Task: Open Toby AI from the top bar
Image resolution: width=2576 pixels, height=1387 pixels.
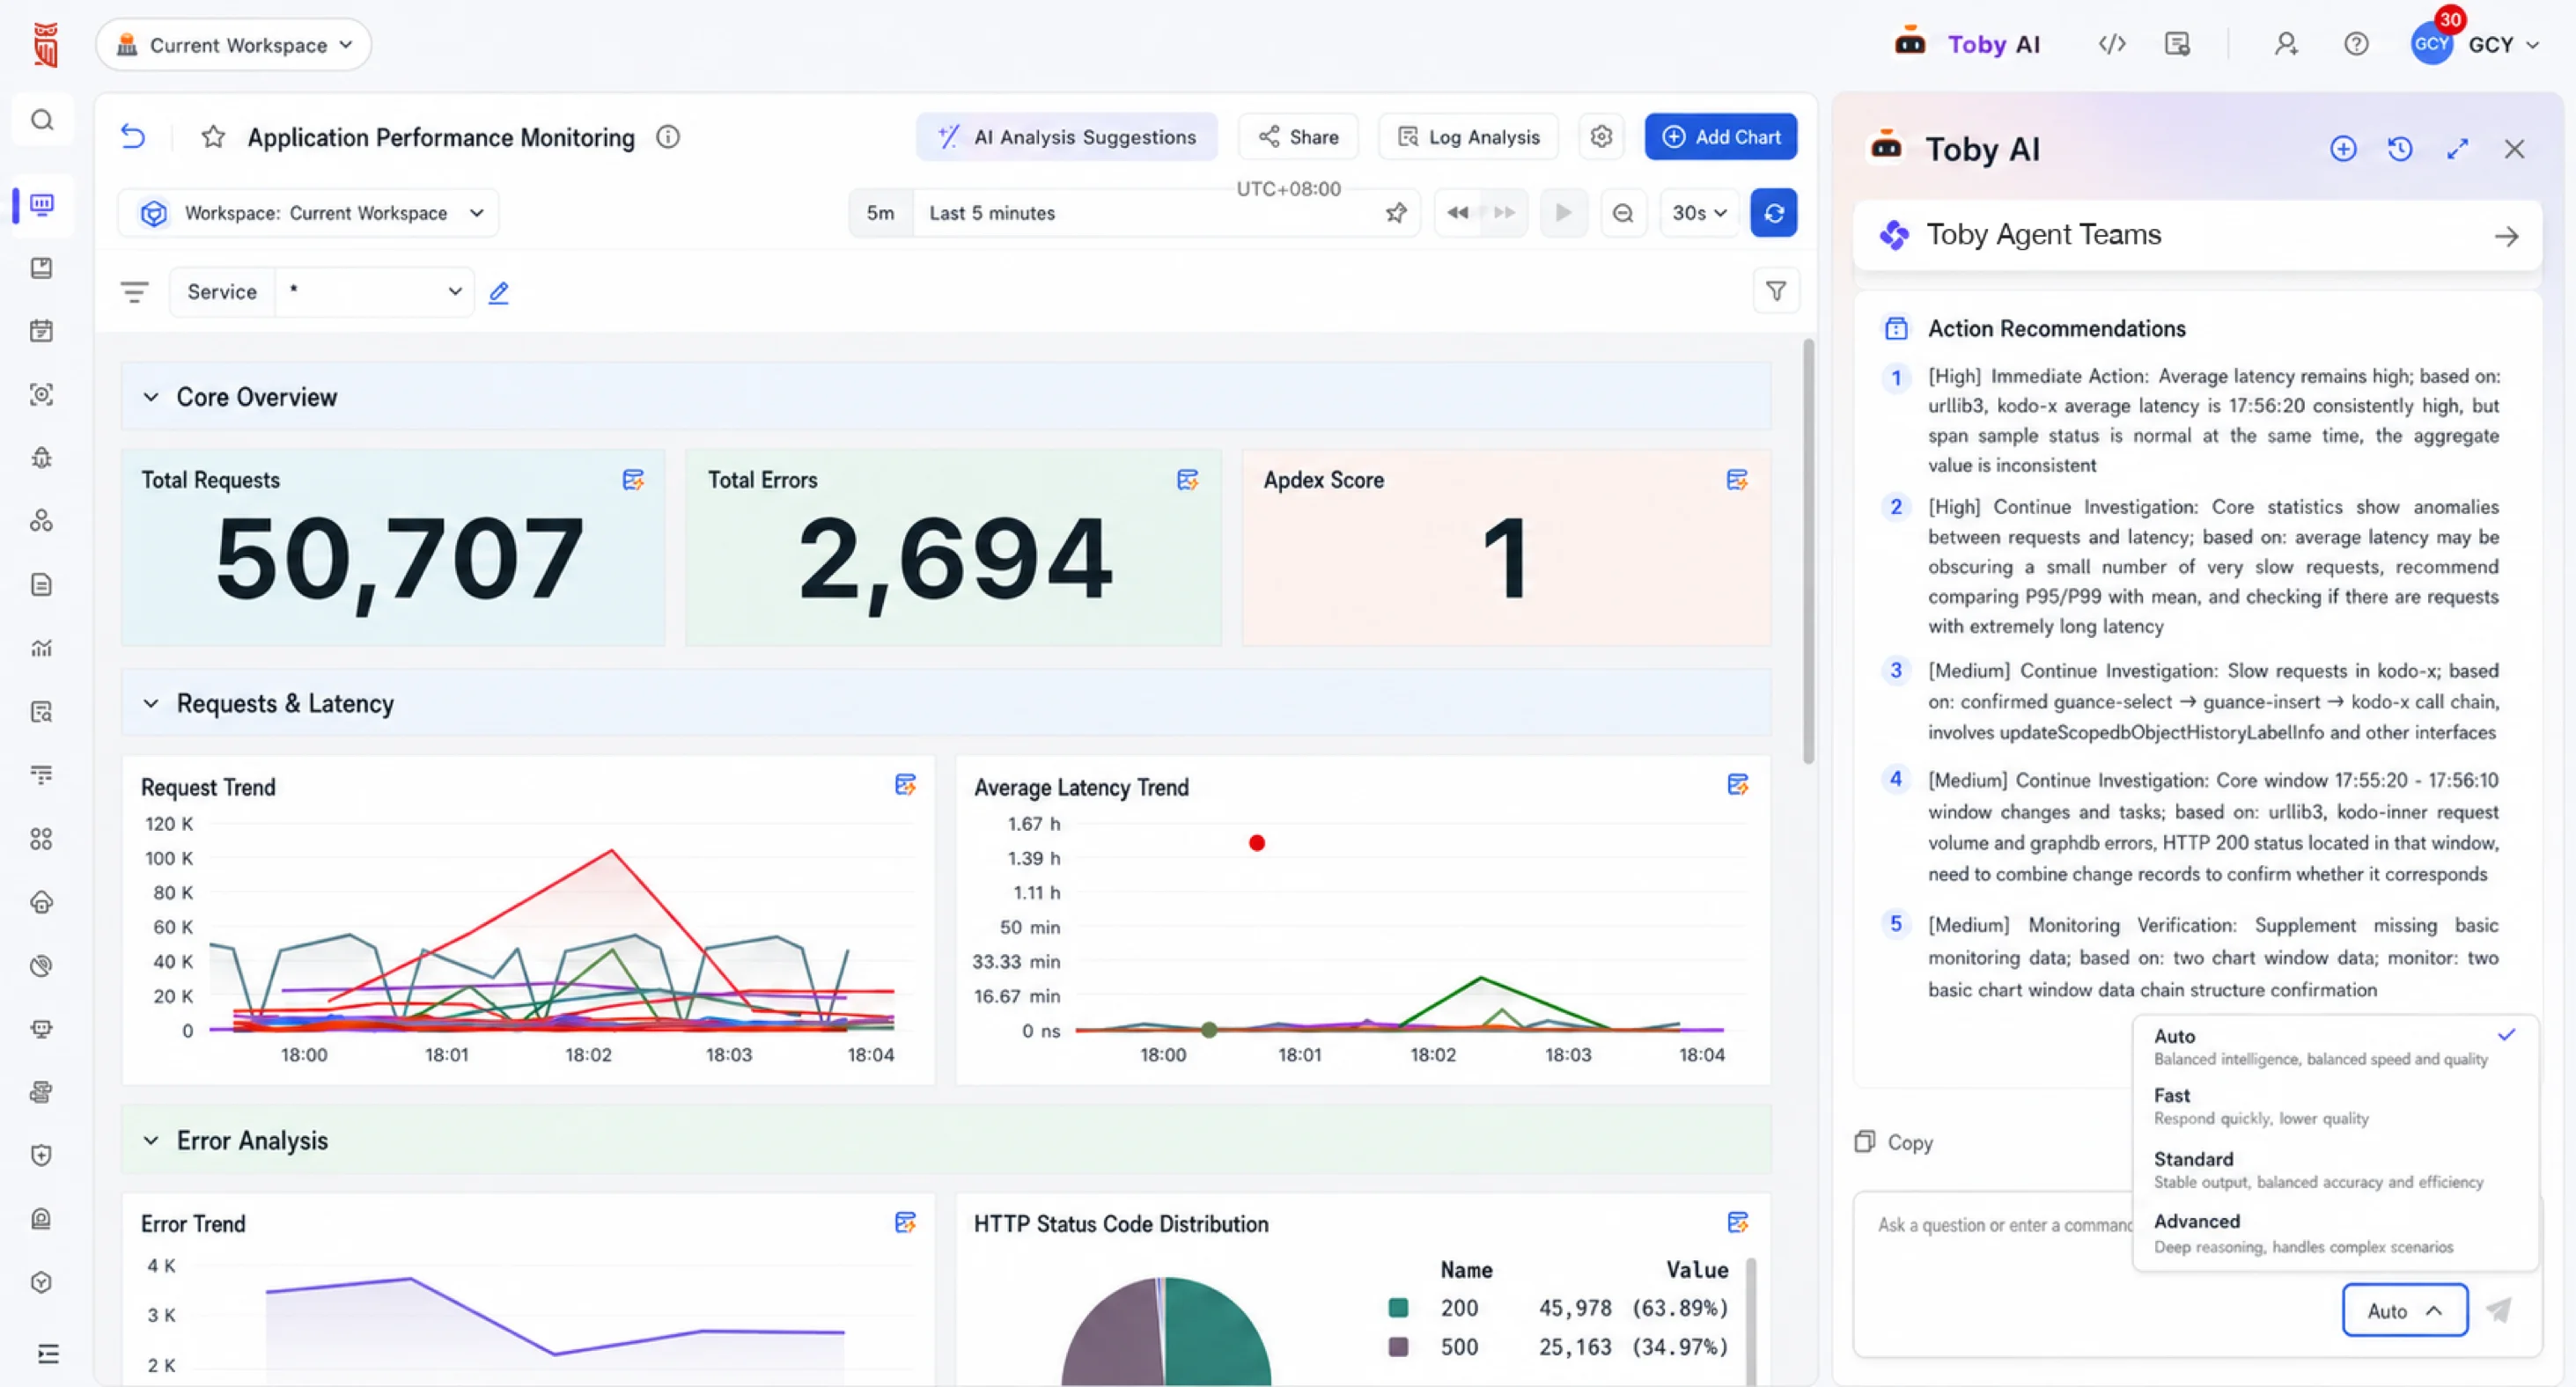Action: point(1967,45)
